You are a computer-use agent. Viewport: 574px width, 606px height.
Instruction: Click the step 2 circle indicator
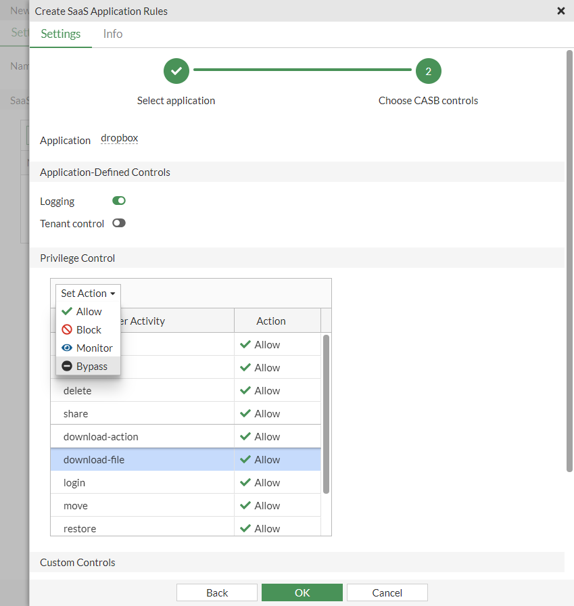coord(428,71)
